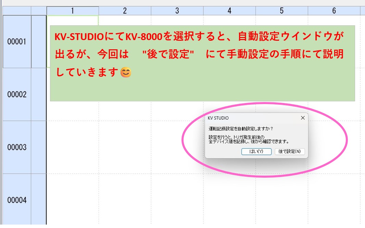Click the narrow margin cell beside row 00001
This screenshot has height=228, width=365.
coord(39,42)
